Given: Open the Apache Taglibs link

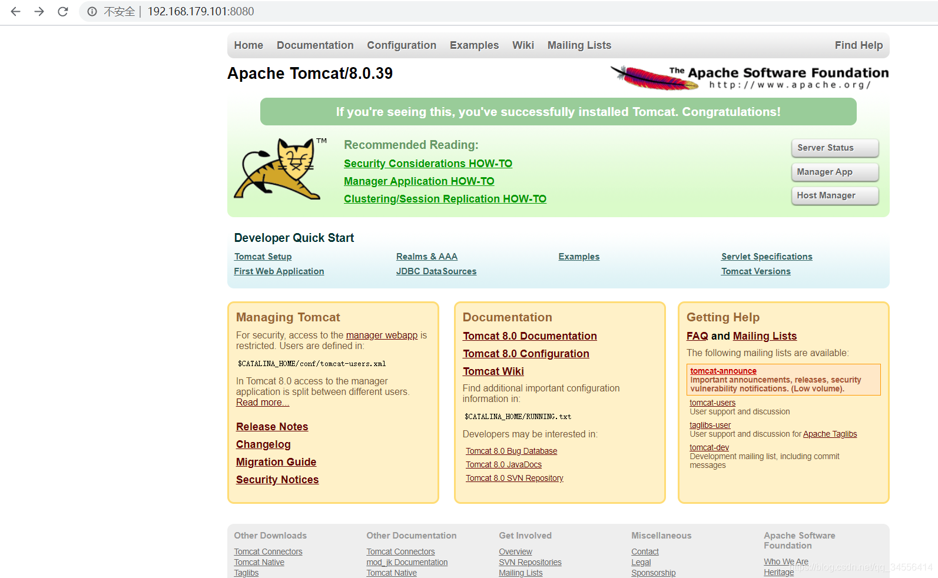Looking at the screenshot, I should pyautogui.click(x=830, y=434).
